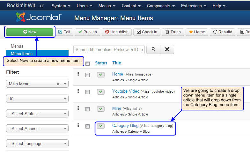The width and height of the screenshot is (250, 152).
Task: Open the Help menu
Action: [x=219, y=6]
